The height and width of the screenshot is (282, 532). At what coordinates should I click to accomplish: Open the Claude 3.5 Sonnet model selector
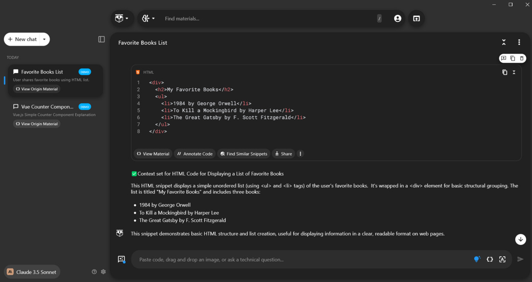pos(32,272)
